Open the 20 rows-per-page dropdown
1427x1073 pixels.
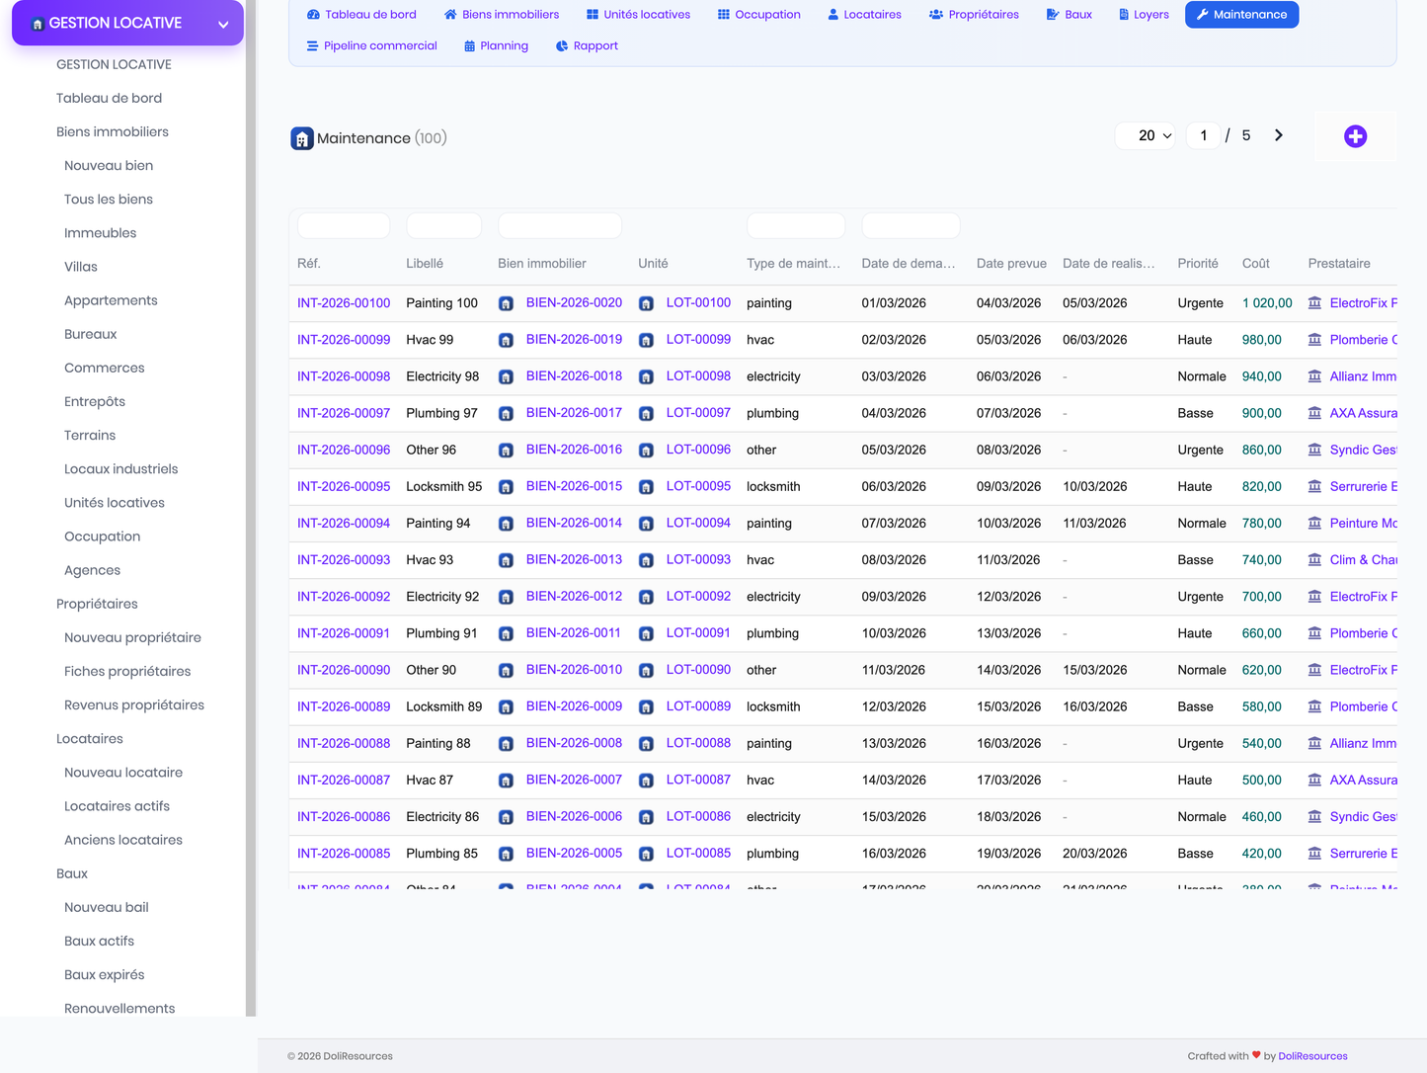coord(1146,135)
